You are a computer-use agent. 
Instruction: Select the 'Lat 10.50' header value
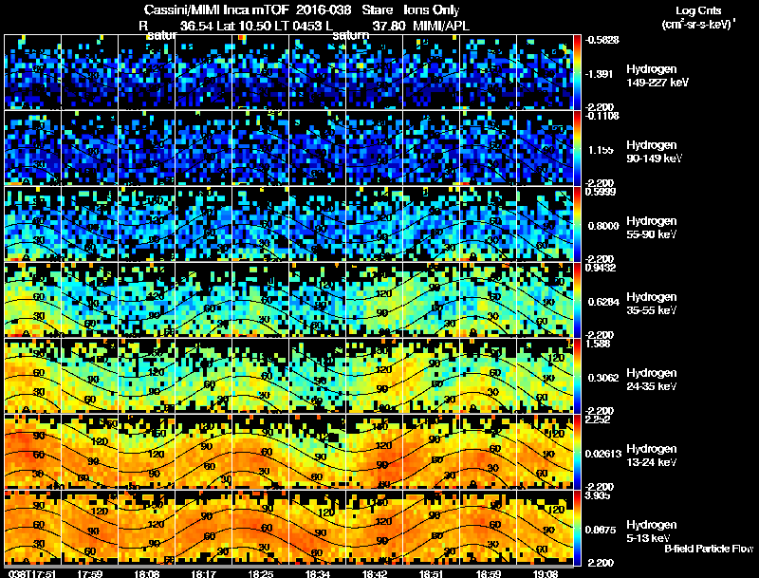coord(239,27)
